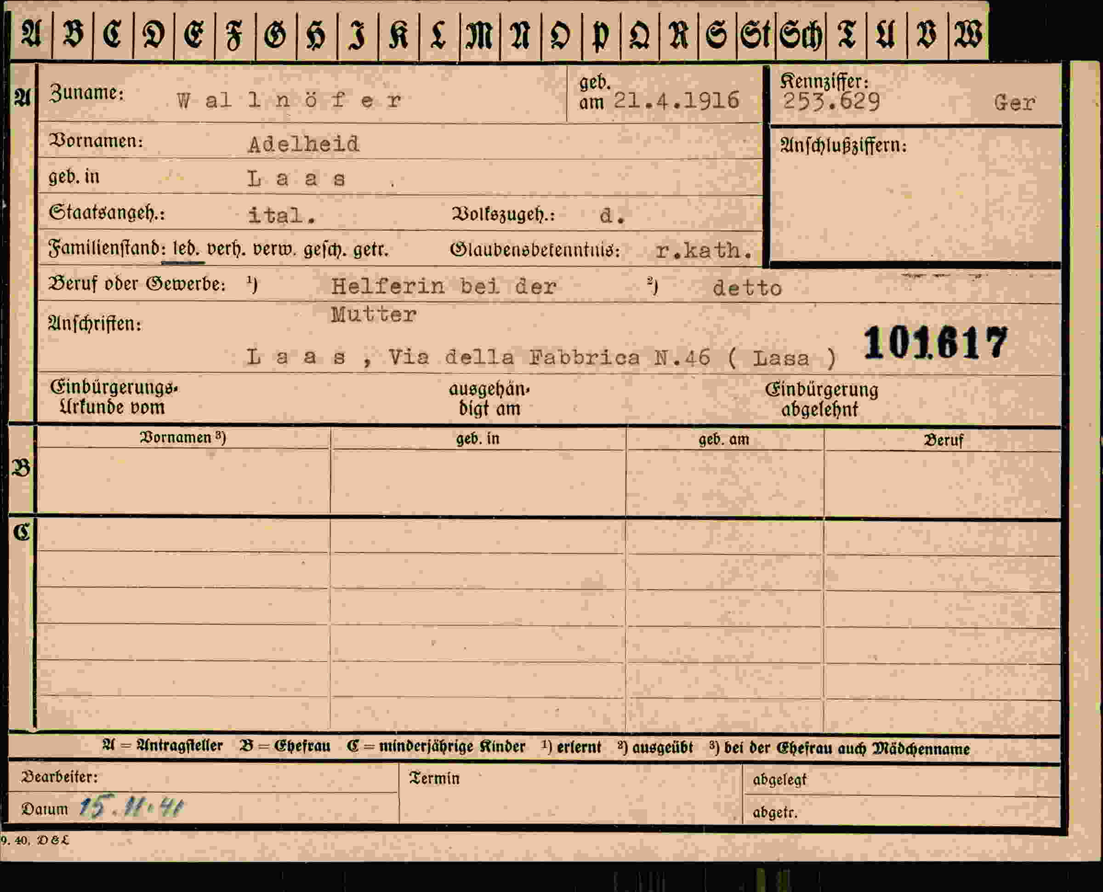Click the "verh." marital option
The width and height of the screenshot is (1103, 892).
point(226,249)
